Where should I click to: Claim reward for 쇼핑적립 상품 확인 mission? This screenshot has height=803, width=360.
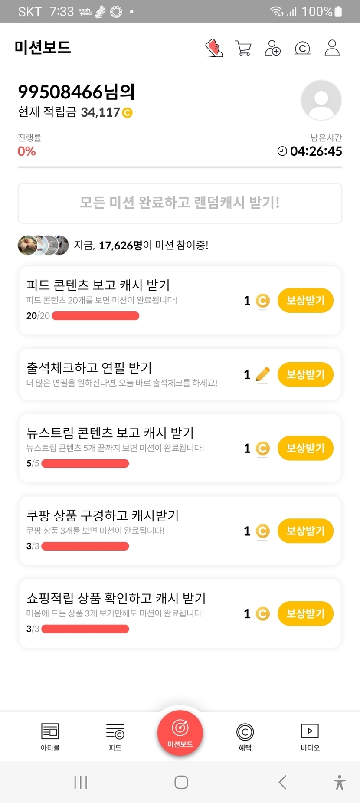click(x=305, y=613)
